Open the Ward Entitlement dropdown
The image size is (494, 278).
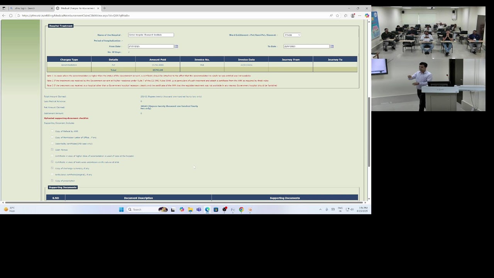(x=292, y=35)
